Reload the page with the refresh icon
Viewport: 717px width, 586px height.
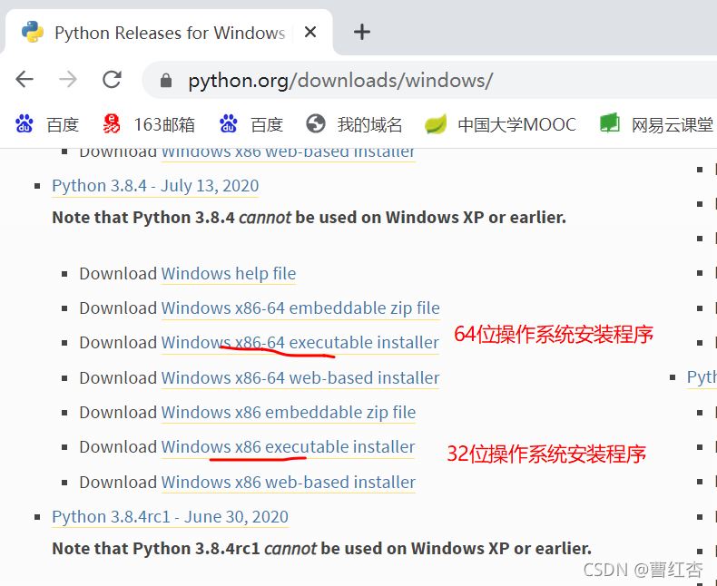tap(112, 79)
